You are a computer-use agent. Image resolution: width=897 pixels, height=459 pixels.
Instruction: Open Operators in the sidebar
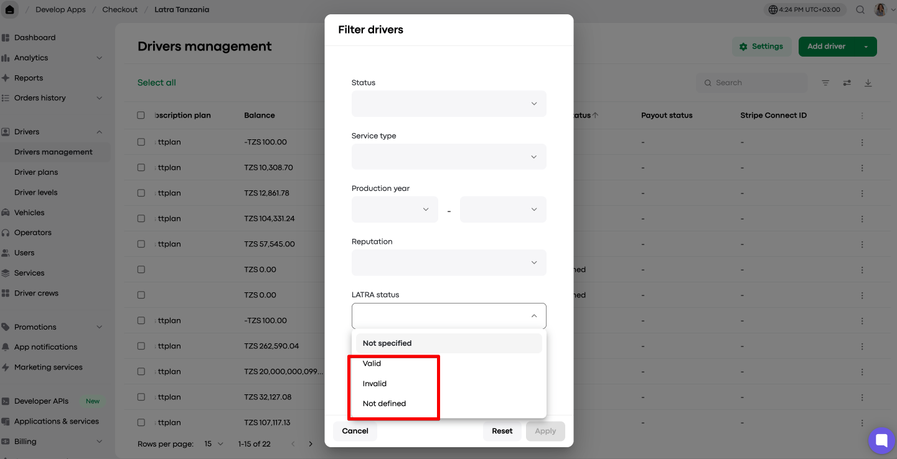point(33,233)
